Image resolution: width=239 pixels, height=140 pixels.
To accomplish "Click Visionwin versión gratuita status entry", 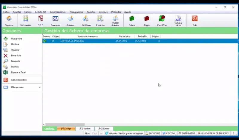I will (x=124, y=133).
